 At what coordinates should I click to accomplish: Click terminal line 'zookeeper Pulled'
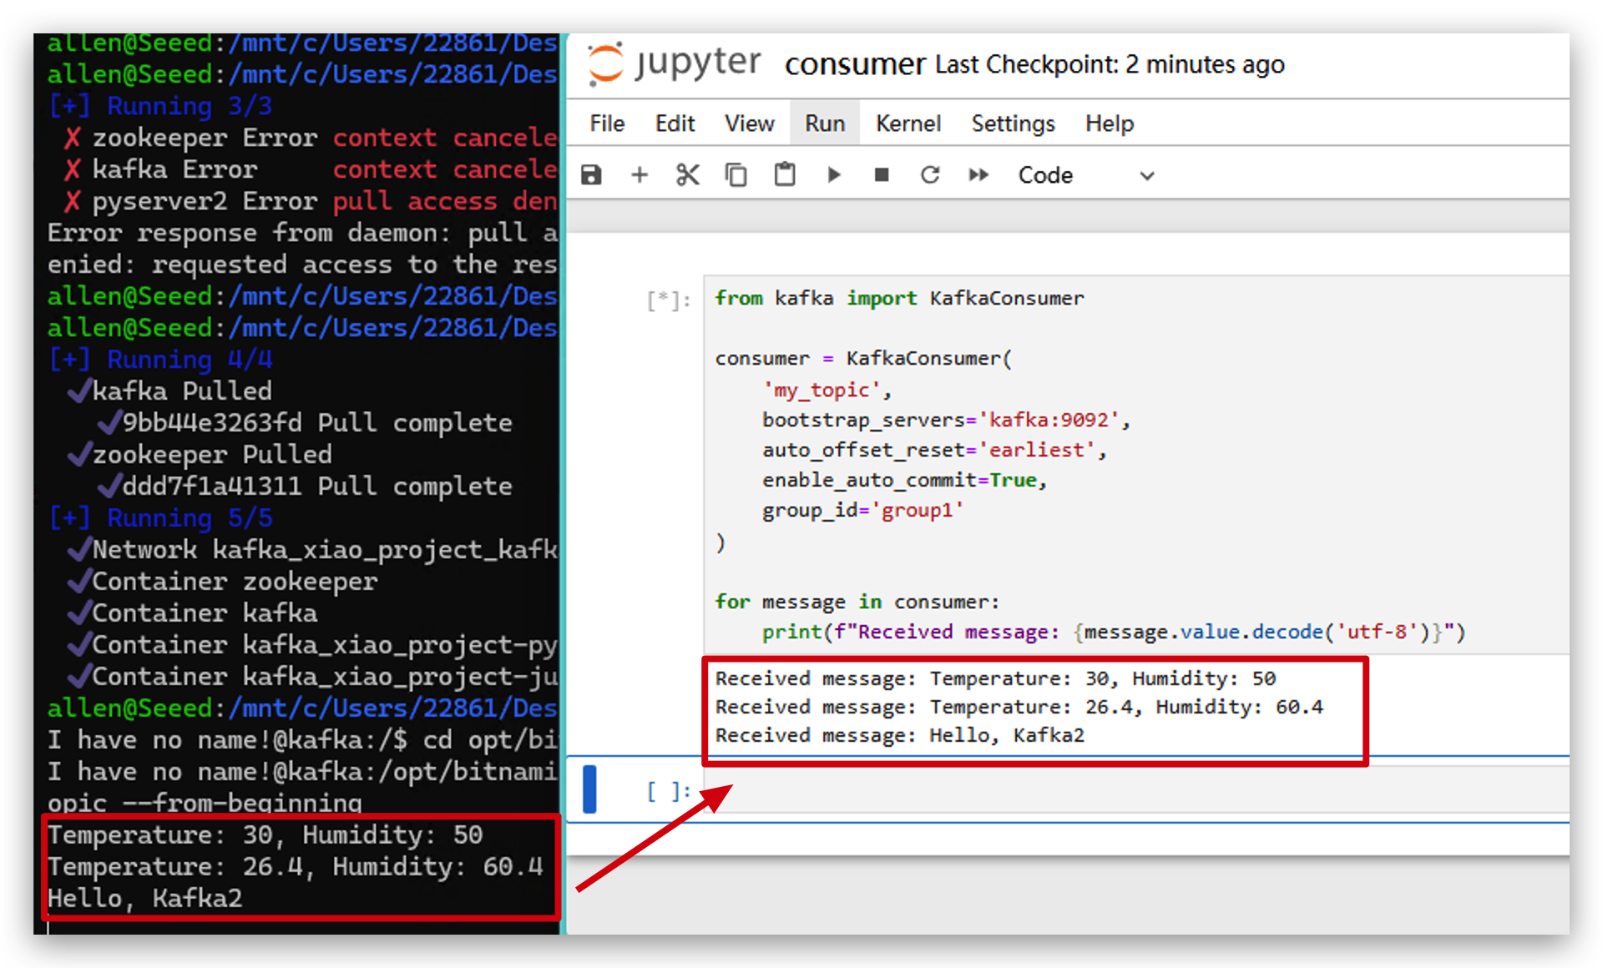(x=200, y=455)
